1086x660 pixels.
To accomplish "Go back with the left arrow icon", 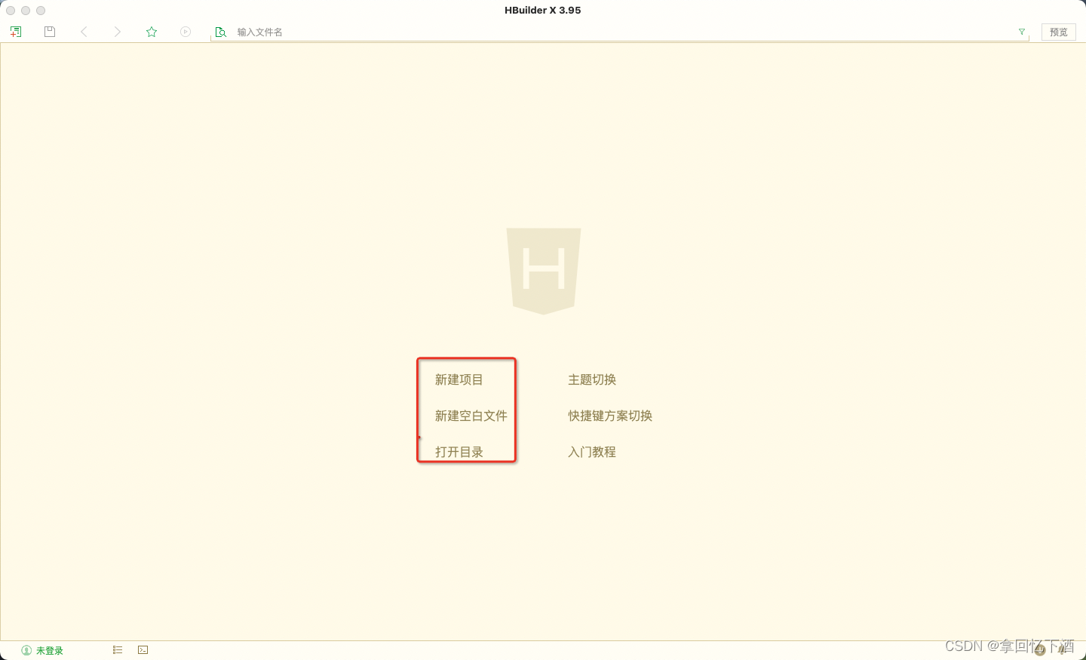I will [84, 32].
